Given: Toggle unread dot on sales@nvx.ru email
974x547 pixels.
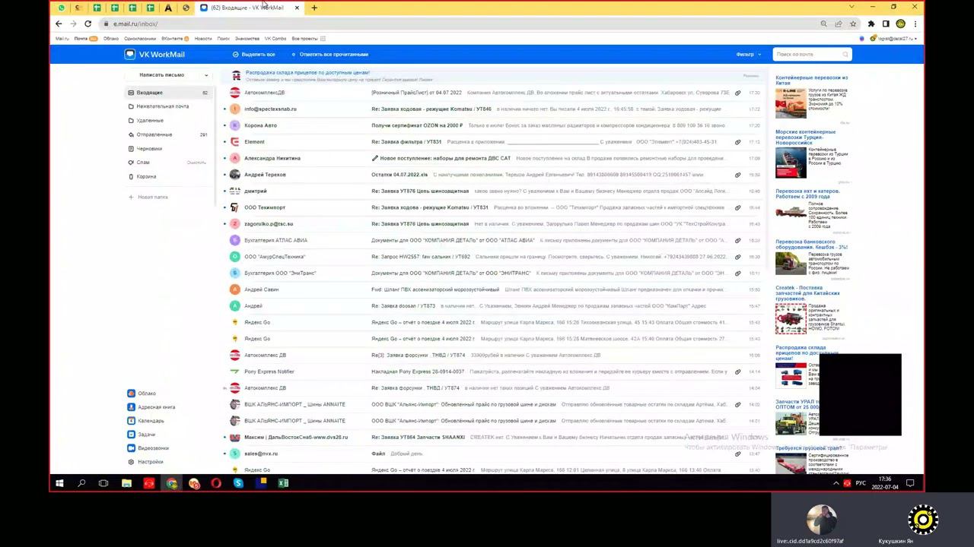Looking at the screenshot, I should [x=224, y=454].
